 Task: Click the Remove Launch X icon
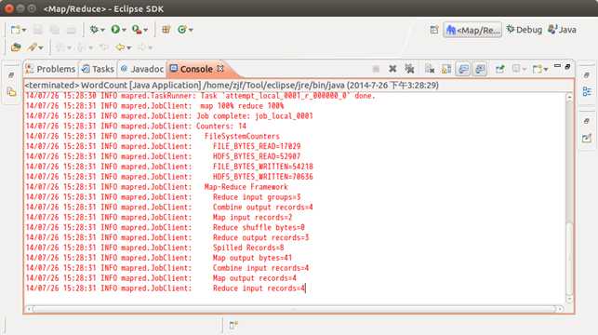point(392,69)
